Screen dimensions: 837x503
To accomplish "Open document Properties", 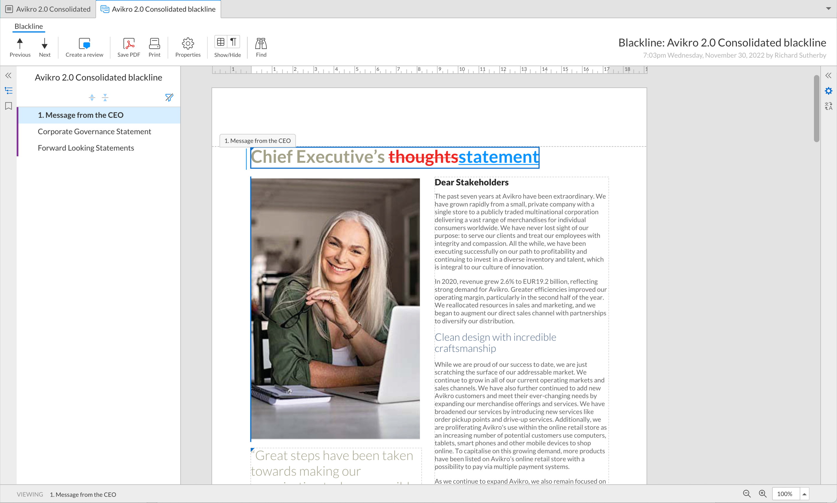I will (x=188, y=47).
